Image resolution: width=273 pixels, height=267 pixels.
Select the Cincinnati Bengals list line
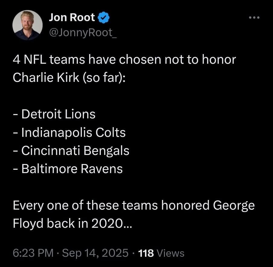(x=71, y=150)
